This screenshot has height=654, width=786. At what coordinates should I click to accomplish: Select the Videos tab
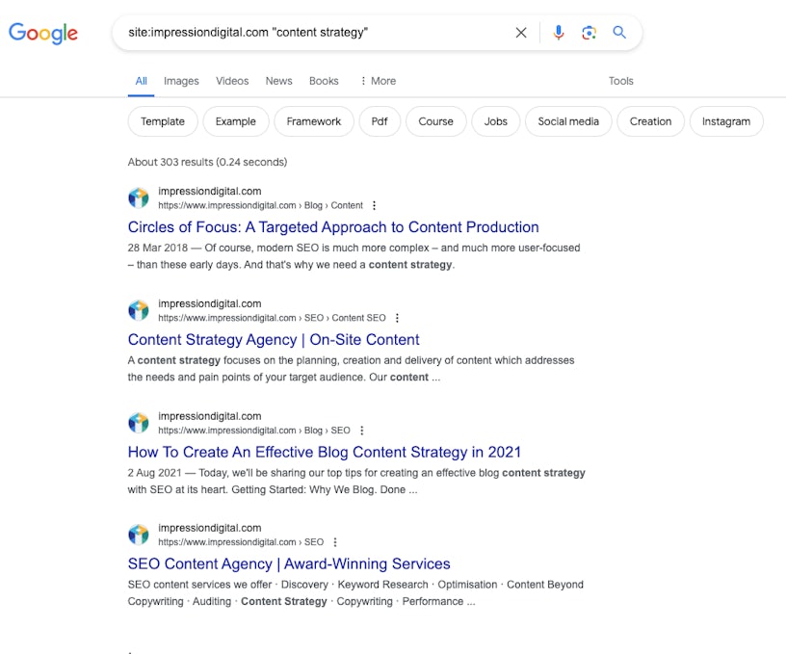pyautogui.click(x=232, y=81)
